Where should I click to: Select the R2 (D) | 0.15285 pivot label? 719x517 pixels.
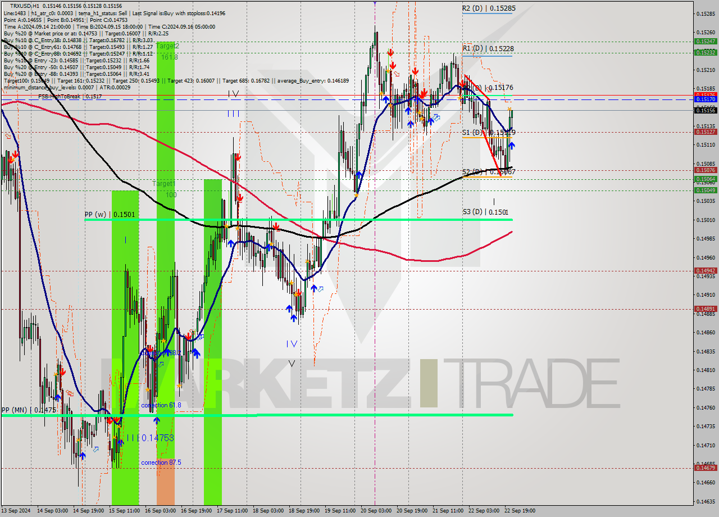tap(489, 8)
